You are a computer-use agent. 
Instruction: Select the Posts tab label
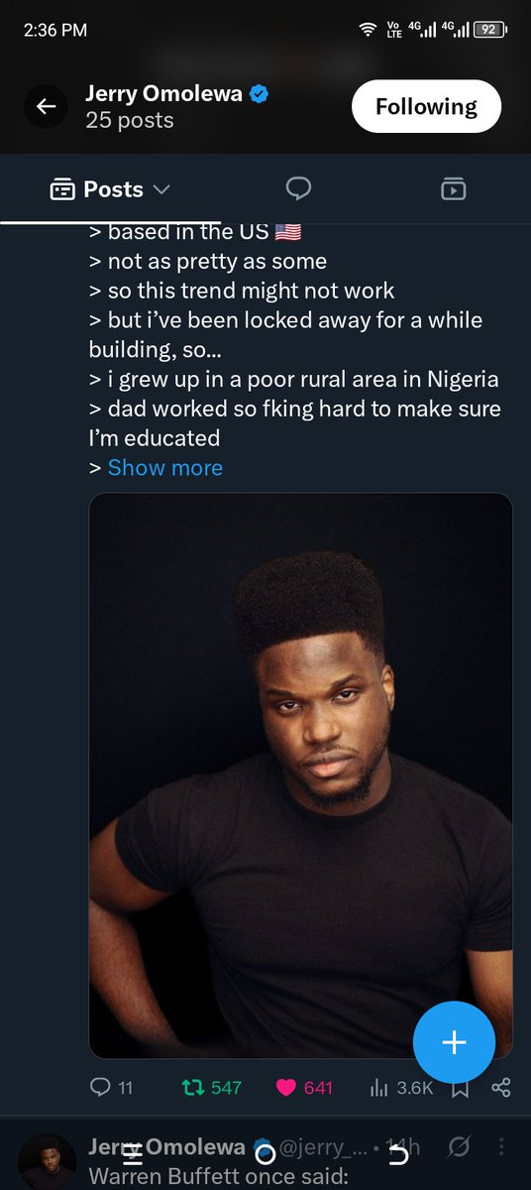(x=113, y=189)
